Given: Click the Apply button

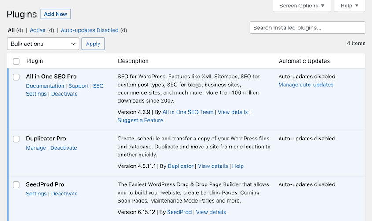Looking at the screenshot, I should point(93,44).
